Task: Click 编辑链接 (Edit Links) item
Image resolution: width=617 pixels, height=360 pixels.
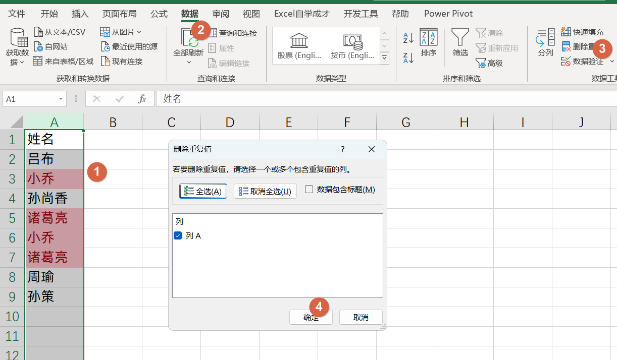Action: coord(229,64)
